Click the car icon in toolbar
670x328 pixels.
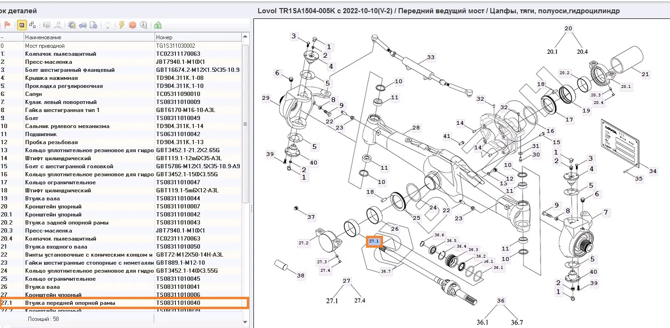click(x=83, y=25)
